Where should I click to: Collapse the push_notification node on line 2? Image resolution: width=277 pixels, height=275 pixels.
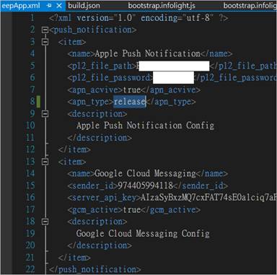45,30
